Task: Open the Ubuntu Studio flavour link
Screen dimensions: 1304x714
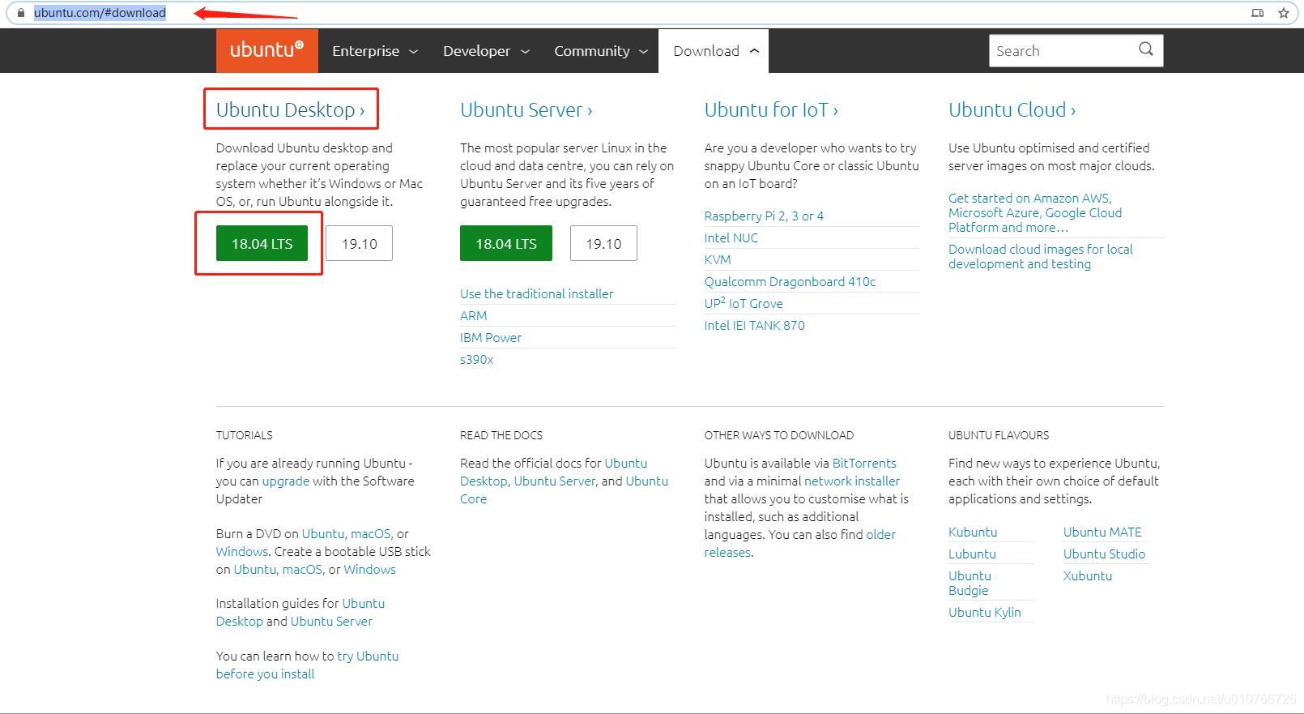Action: tap(1104, 554)
